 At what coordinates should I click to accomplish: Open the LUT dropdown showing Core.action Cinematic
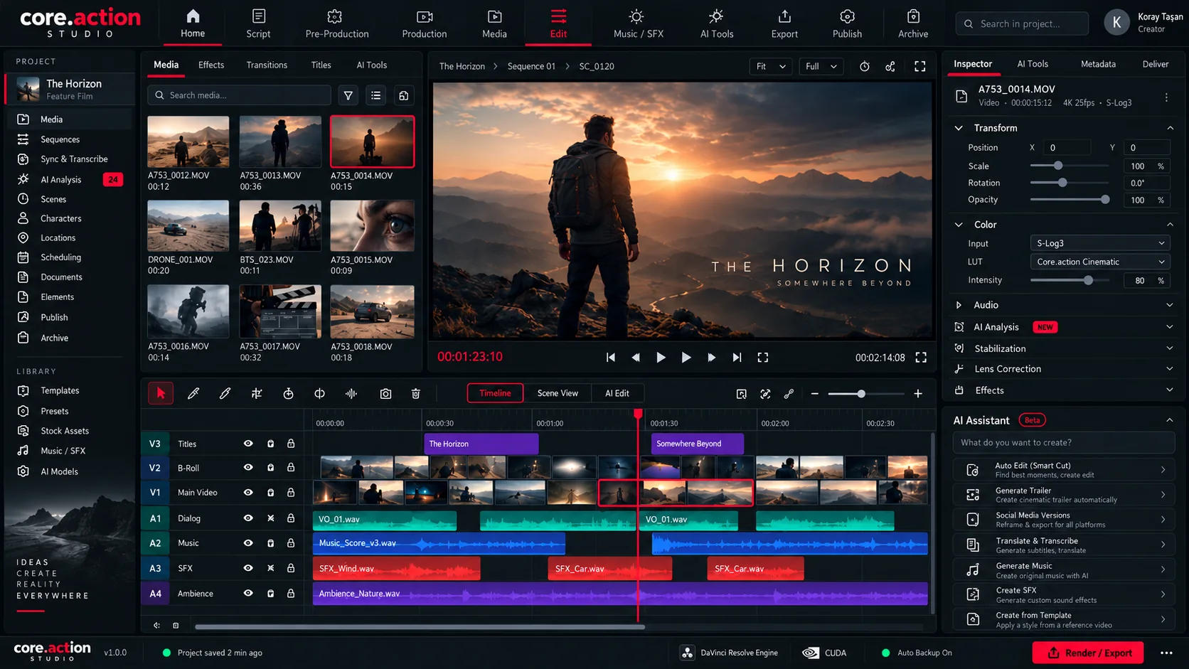click(x=1099, y=262)
